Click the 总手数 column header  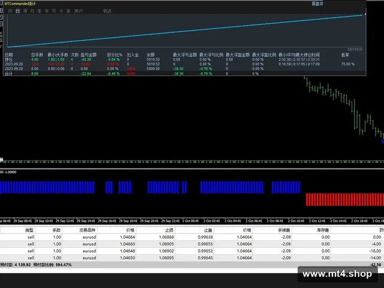click(x=37, y=55)
